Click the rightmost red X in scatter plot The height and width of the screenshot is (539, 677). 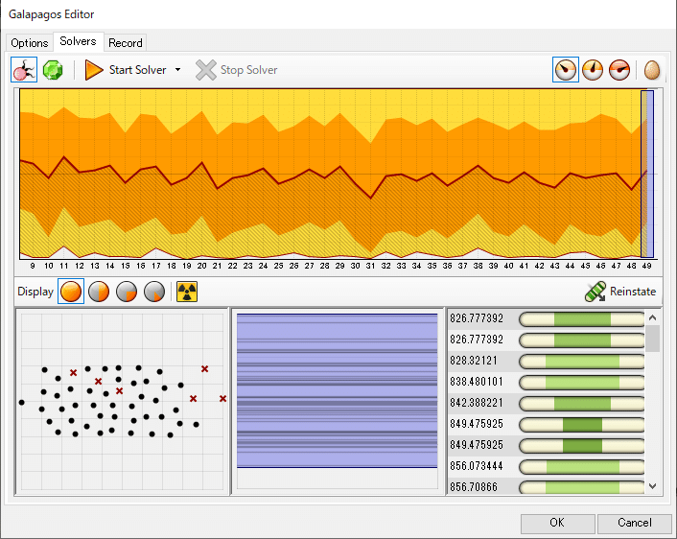[222, 398]
